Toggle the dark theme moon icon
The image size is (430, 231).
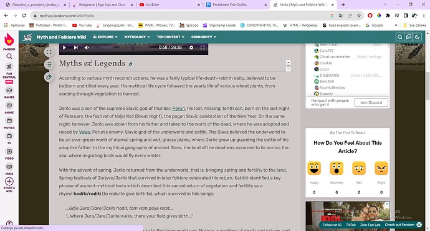coord(418,37)
